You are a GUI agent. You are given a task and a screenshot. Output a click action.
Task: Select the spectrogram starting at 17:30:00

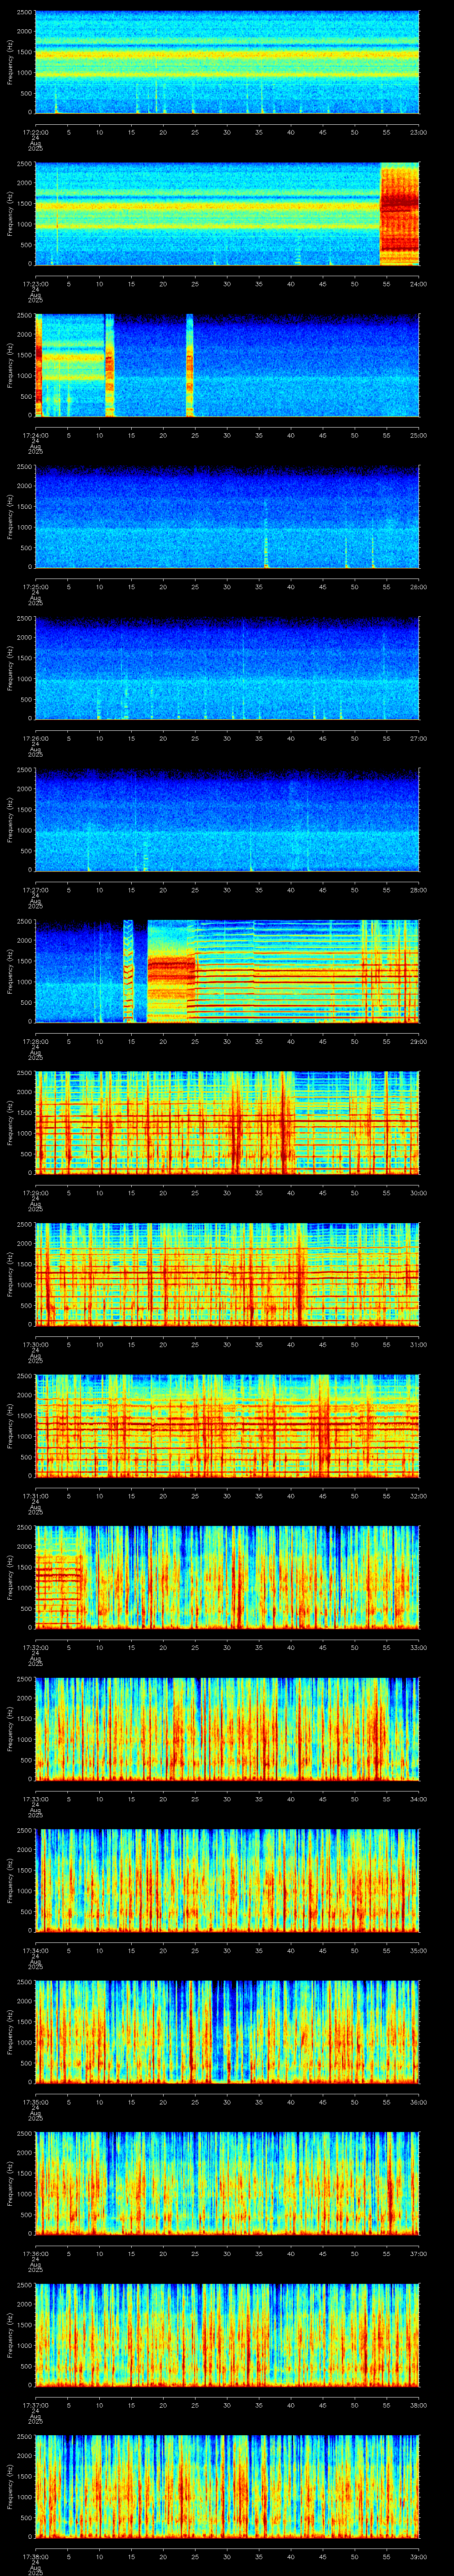click(227, 1274)
